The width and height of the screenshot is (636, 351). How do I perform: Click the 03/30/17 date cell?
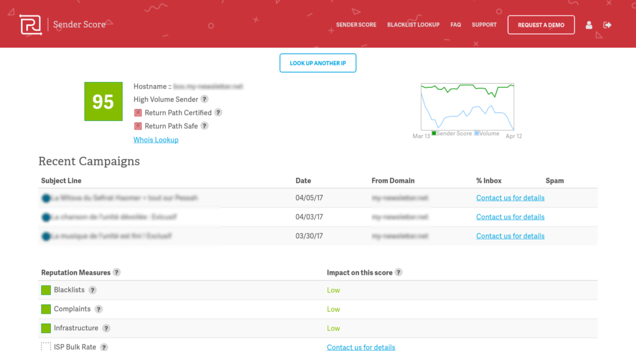click(309, 236)
